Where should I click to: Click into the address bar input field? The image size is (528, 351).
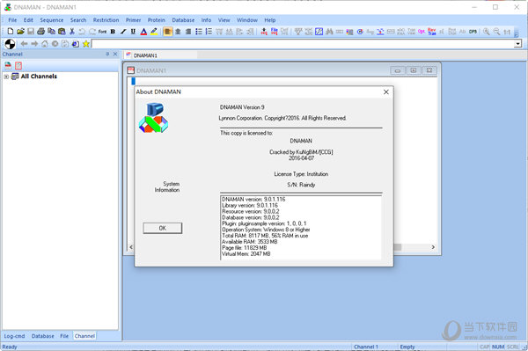click(303, 44)
